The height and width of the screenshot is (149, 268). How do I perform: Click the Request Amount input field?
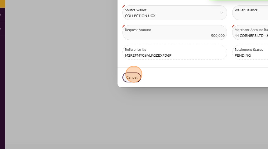(x=175, y=33)
